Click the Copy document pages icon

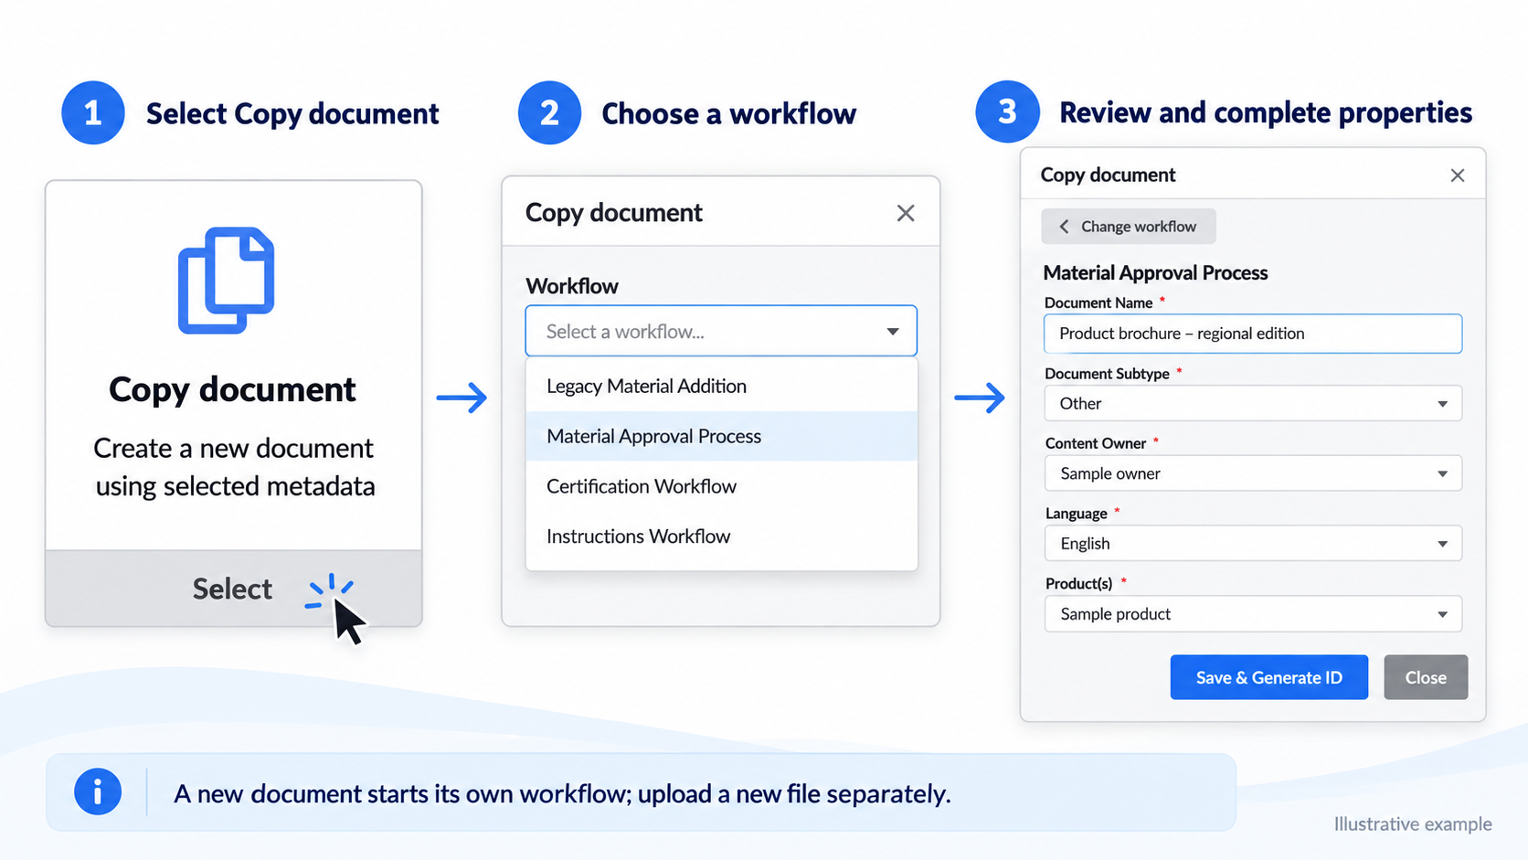coord(226,280)
